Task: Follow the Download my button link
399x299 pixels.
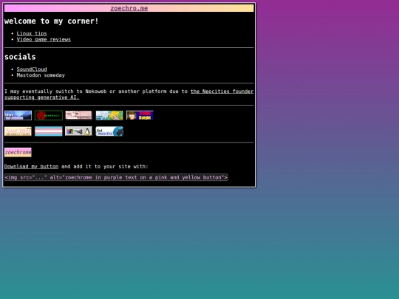Action: coord(31,167)
